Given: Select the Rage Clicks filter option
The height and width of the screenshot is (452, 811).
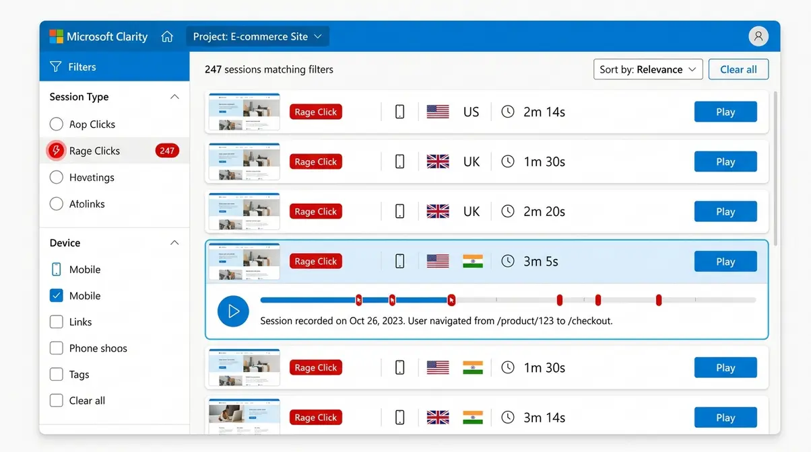Looking at the screenshot, I should tap(114, 151).
